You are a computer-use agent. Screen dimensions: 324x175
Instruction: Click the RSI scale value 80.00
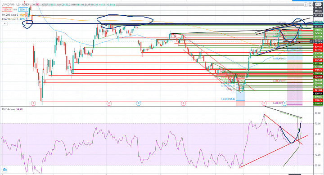(318, 113)
